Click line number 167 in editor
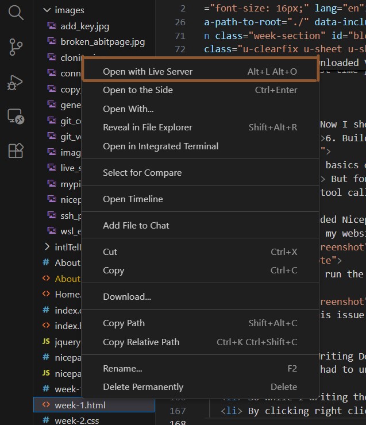Image resolution: width=366 pixels, height=425 pixels. tap(178, 411)
